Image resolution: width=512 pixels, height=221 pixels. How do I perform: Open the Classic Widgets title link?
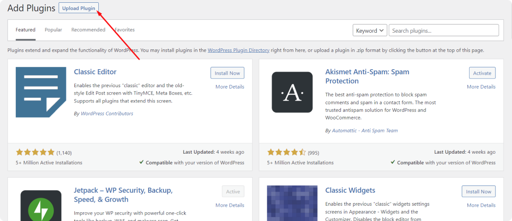tap(350, 190)
